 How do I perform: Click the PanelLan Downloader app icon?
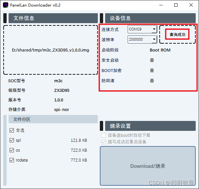pyautogui.click(x=6, y=5)
